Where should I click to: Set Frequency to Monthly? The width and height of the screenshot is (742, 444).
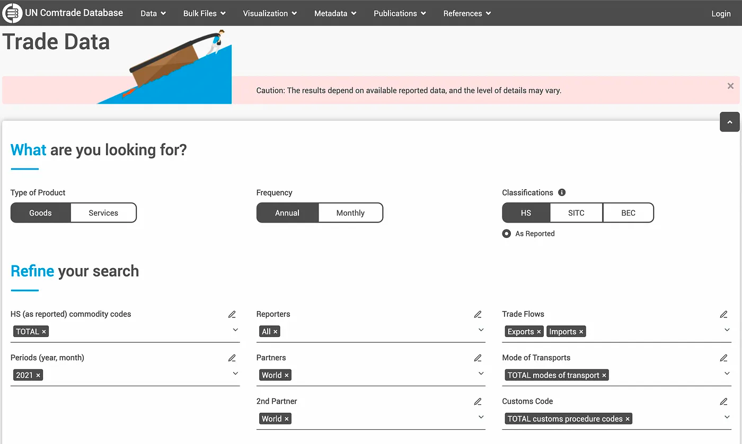[x=350, y=213]
